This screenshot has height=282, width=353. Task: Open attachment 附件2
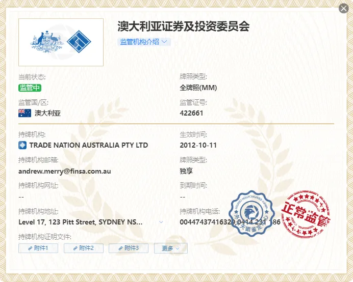(84, 248)
